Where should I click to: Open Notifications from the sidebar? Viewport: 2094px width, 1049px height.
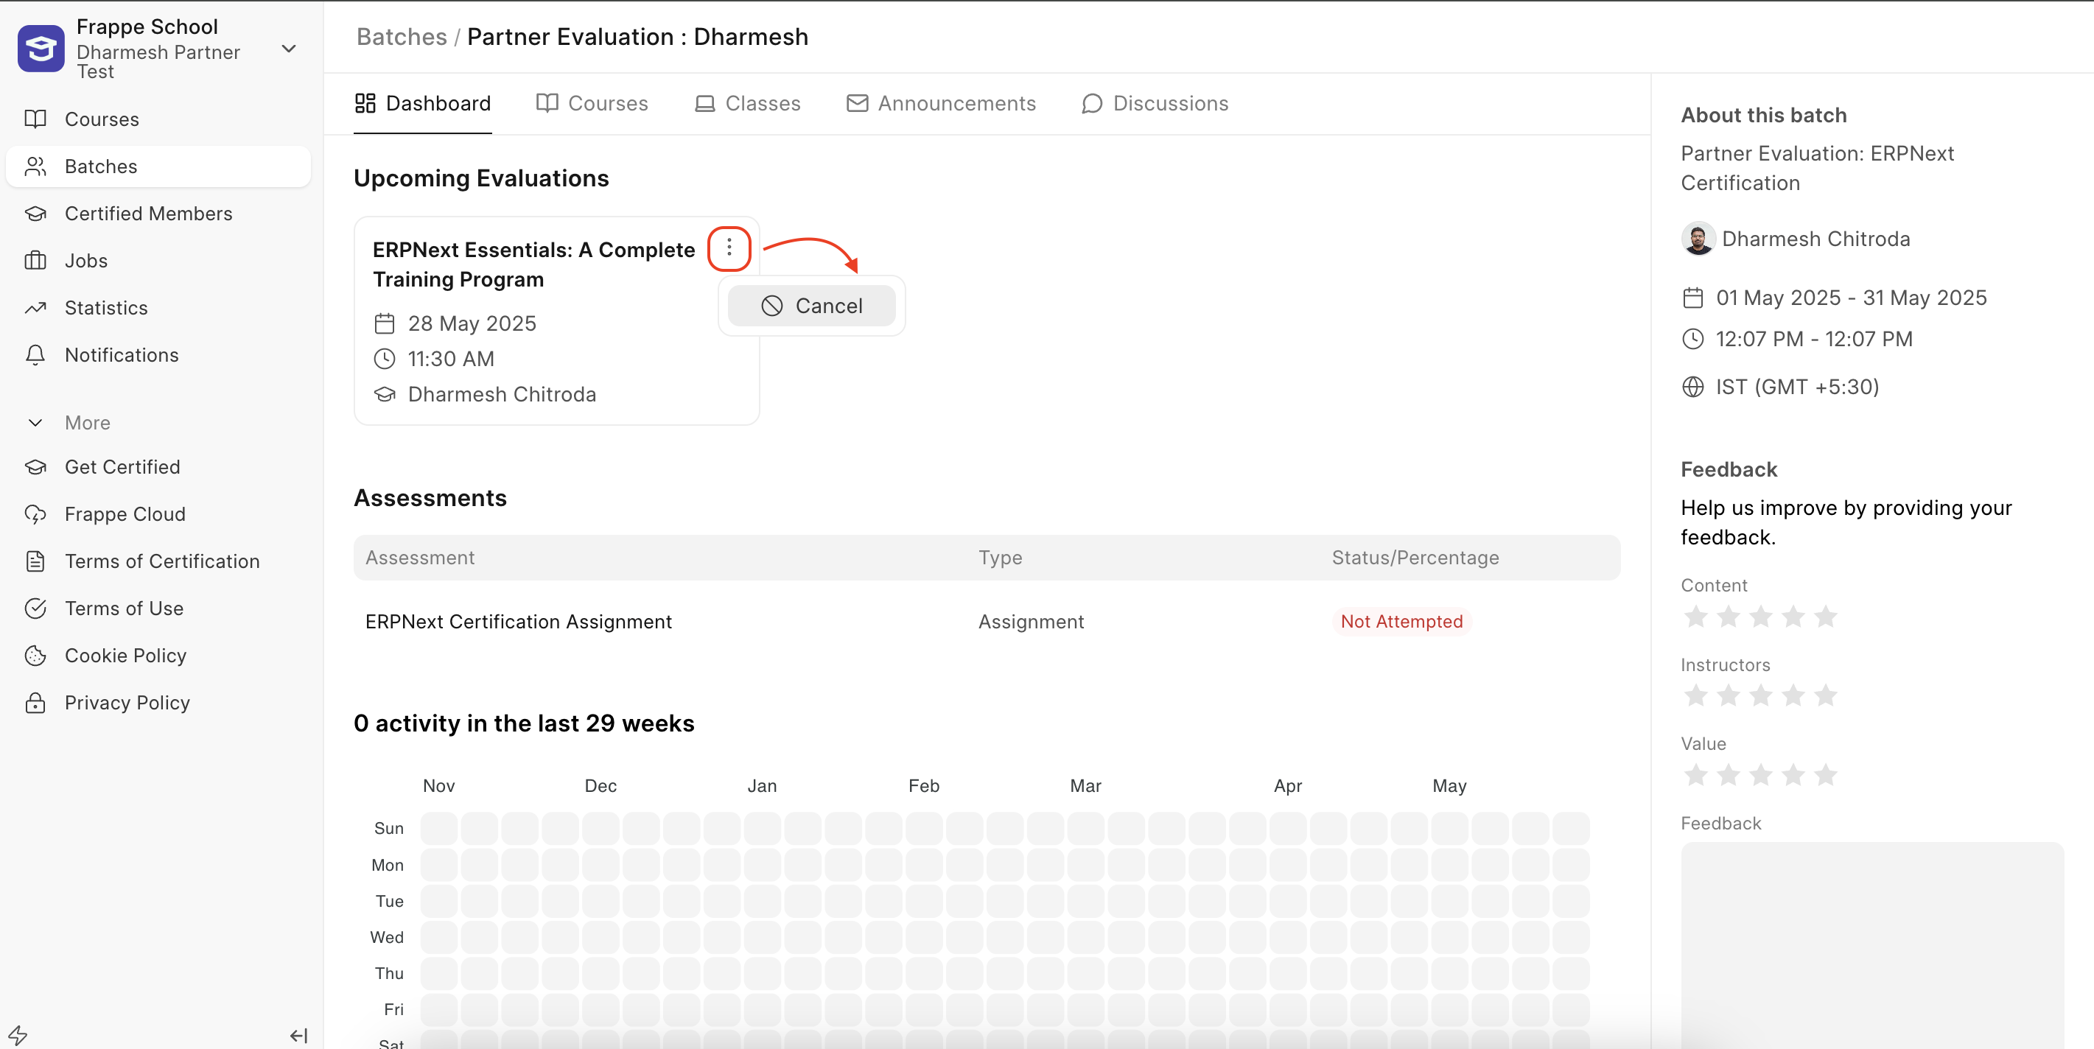click(x=158, y=355)
